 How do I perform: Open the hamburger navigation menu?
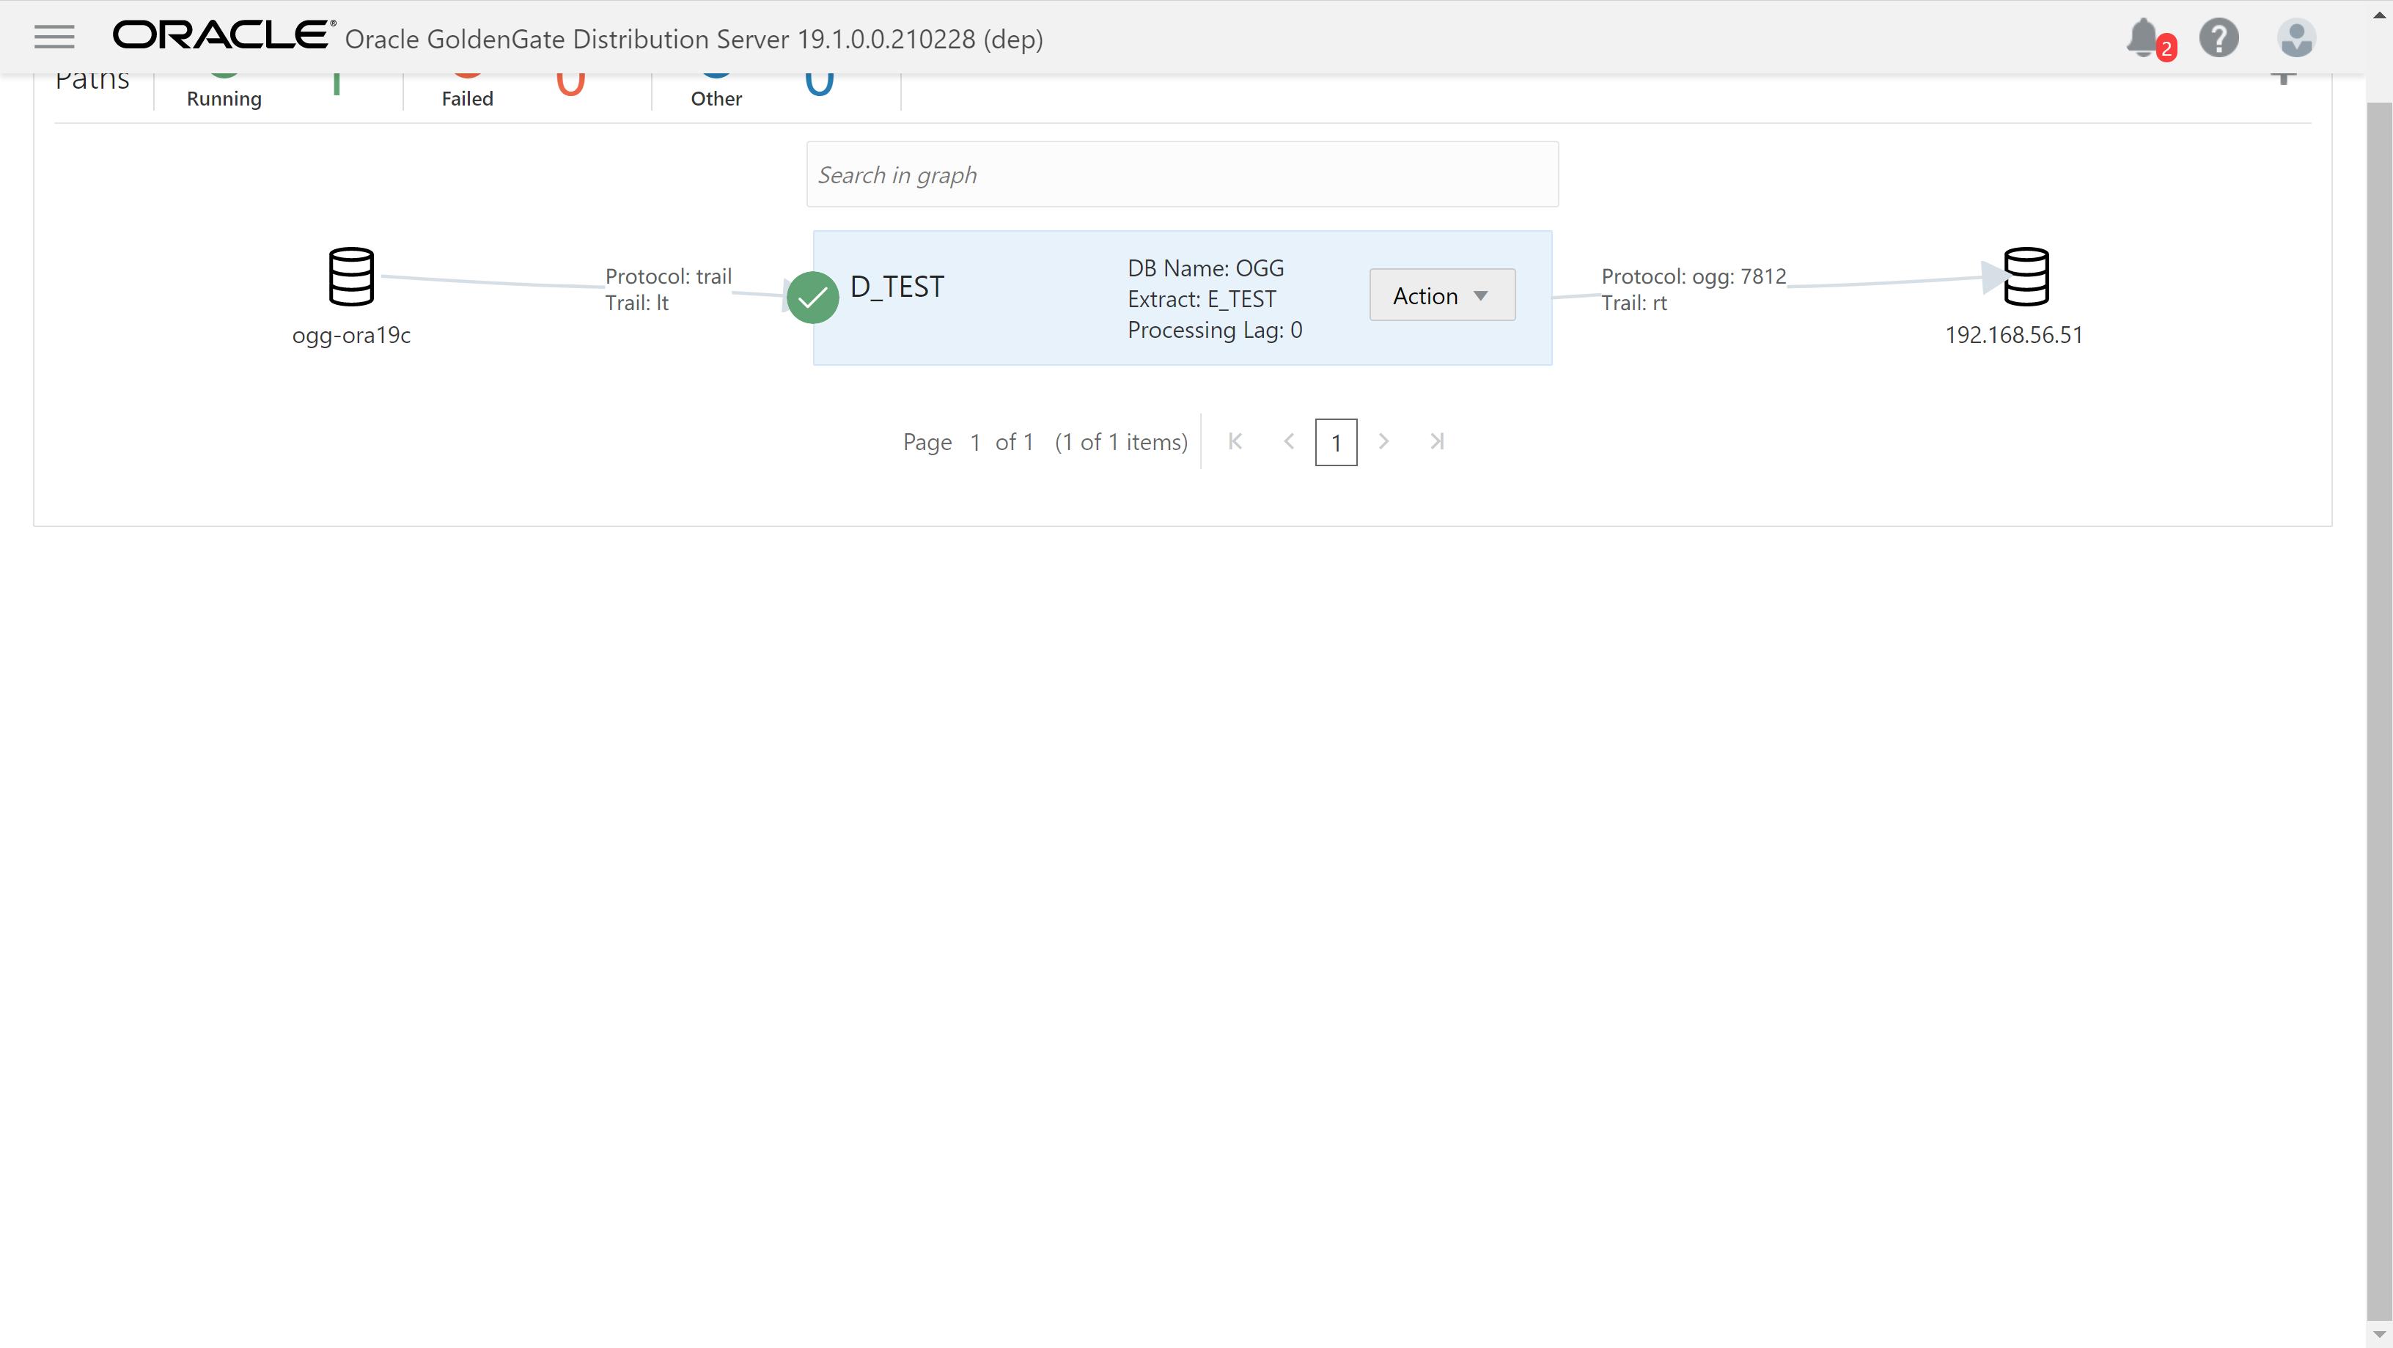coord(54,37)
